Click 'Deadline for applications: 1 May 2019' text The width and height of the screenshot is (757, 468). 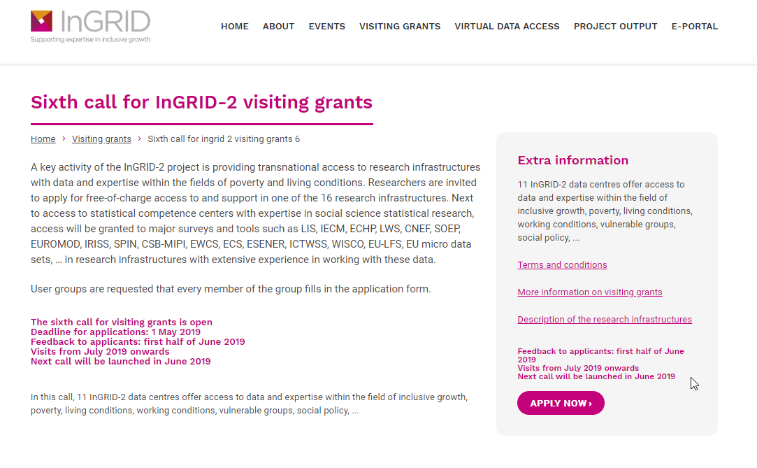pyautogui.click(x=115, y=332)
